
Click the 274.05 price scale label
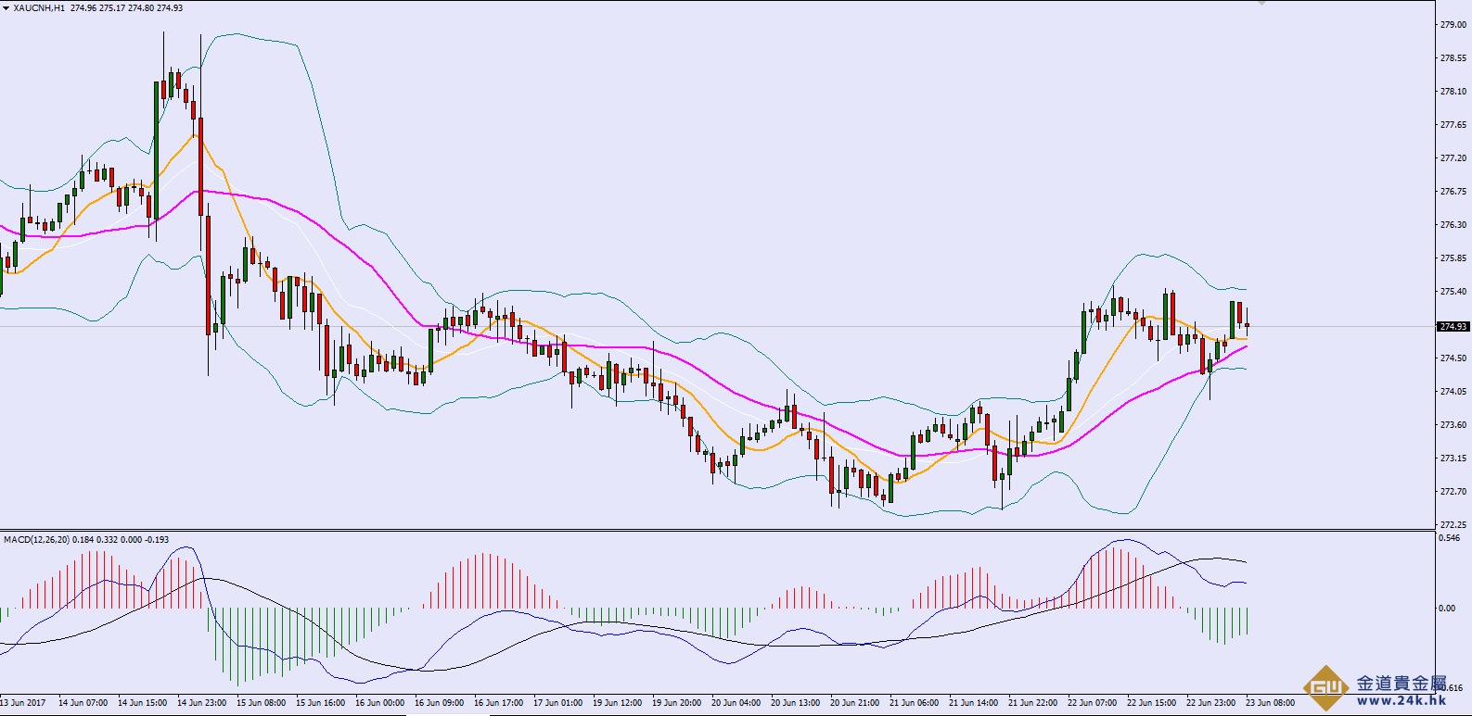[x=1453, y=392]
